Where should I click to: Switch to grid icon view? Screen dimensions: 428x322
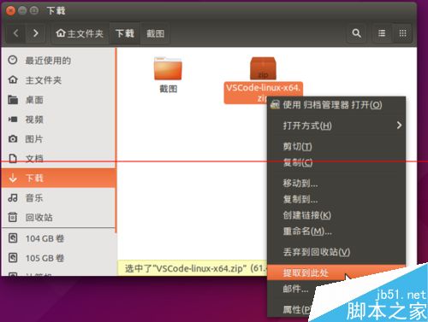pyautogui.click(x=402, y=33)
